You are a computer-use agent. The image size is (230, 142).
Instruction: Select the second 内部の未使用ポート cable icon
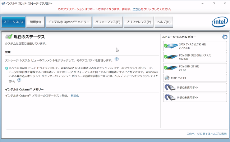click(170, 97)
